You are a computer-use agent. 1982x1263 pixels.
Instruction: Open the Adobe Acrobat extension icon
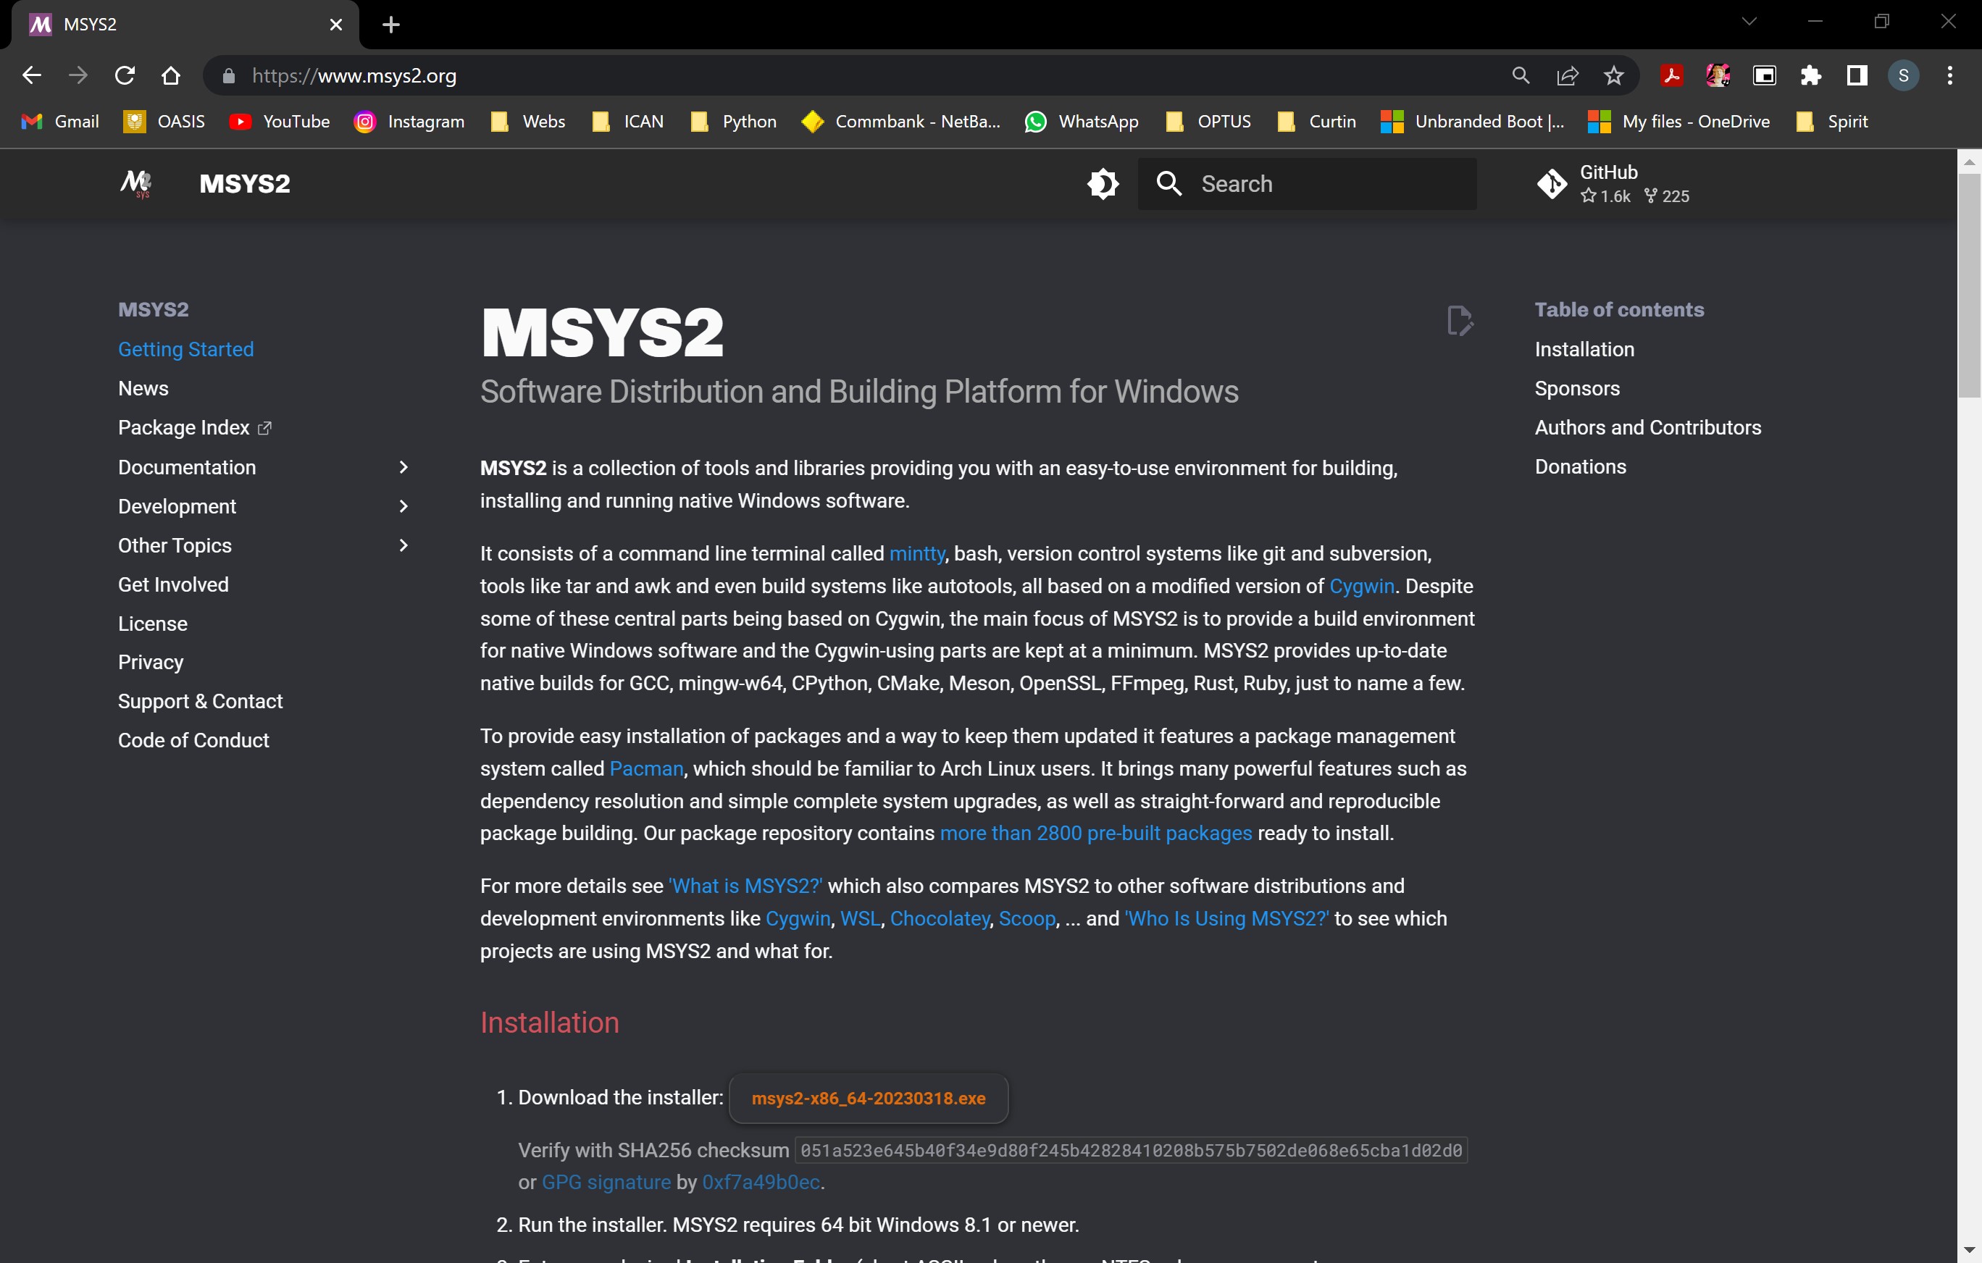(x=1671, y=76)
